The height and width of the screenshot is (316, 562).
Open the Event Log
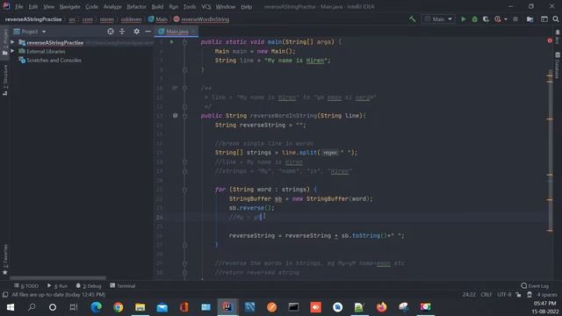pyautogui.click(x=535, y=286)
